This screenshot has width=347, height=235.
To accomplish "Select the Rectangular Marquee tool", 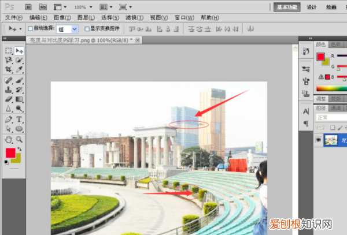I will (9, 51).
